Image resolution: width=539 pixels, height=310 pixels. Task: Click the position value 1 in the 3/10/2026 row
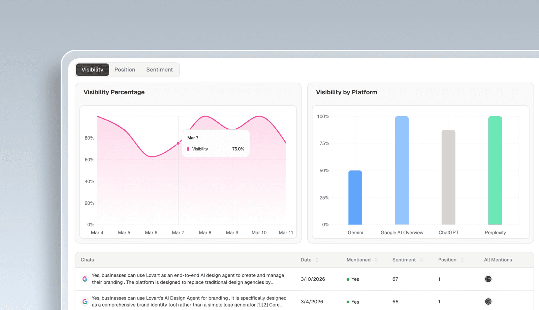tap(439, 279)
